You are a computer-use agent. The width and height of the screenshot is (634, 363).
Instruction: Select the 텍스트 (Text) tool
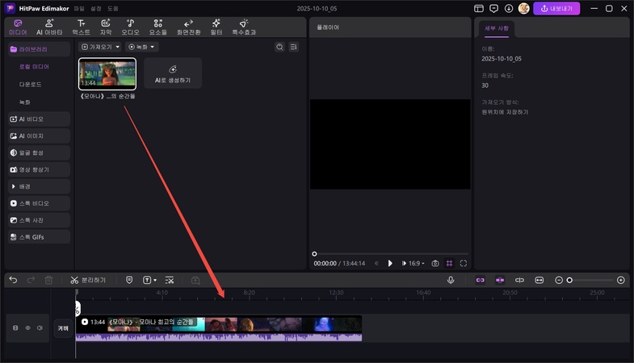tap(81, 27)
